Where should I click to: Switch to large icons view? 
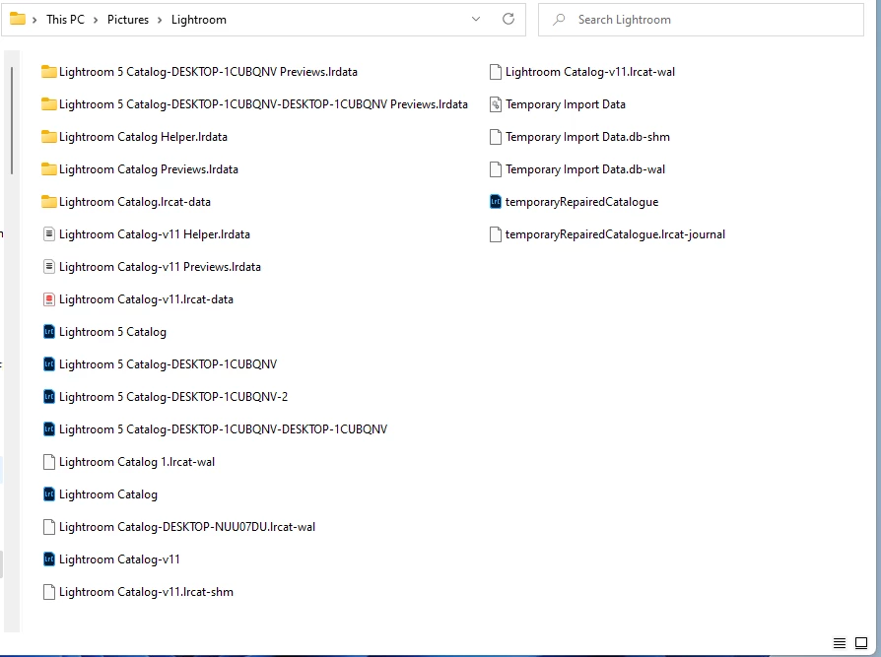tap(861, 643)
